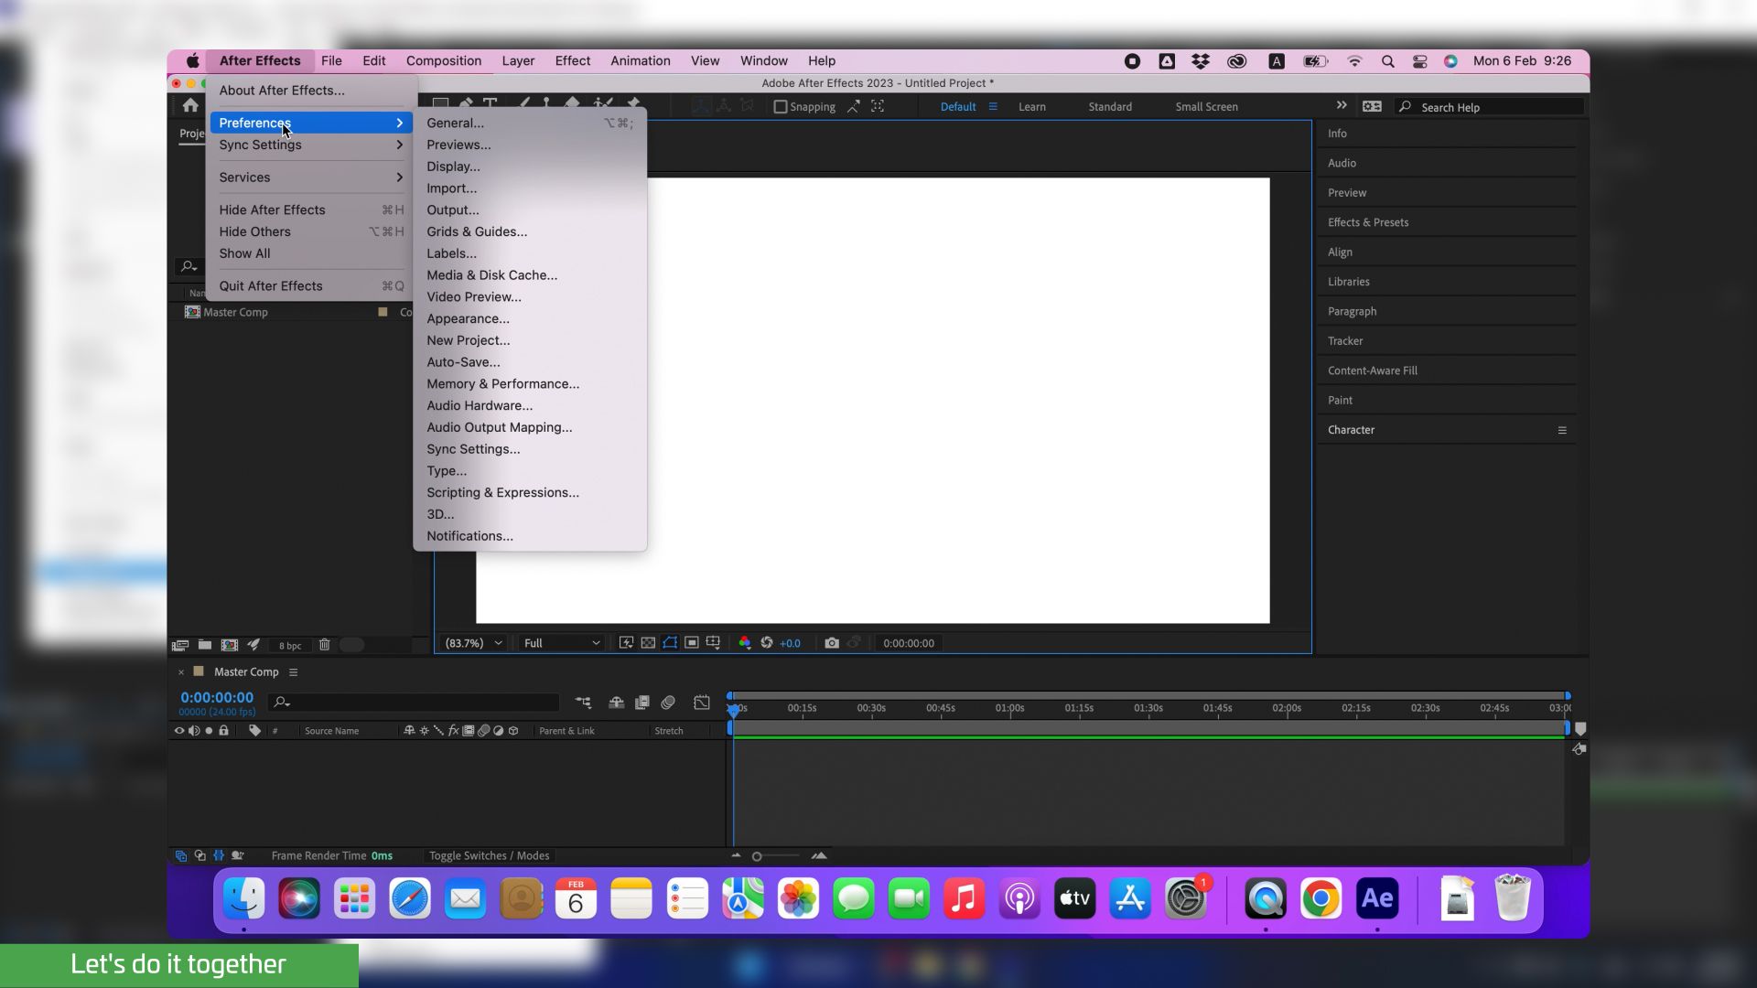1757x988 pixels.
Task: Expand the Services submenu arrow
Action: pyautogui.click(x=399, y=177)
